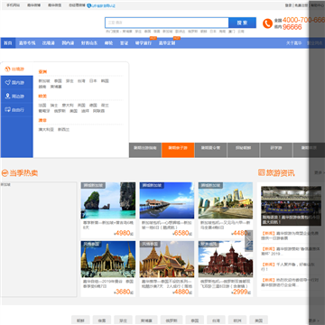Click the blue certification badge in top bar

point(101,5)
